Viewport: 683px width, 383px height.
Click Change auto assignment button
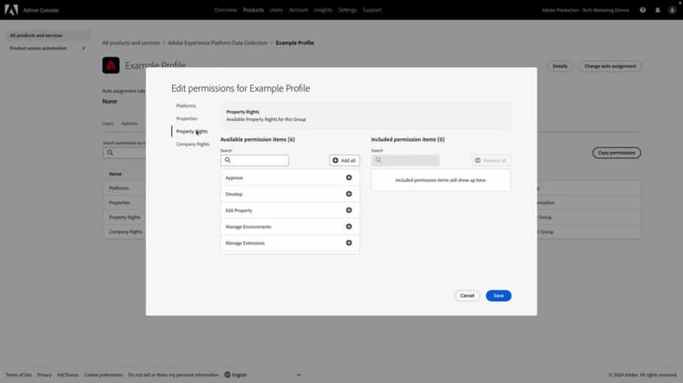(x=610, y=66)
